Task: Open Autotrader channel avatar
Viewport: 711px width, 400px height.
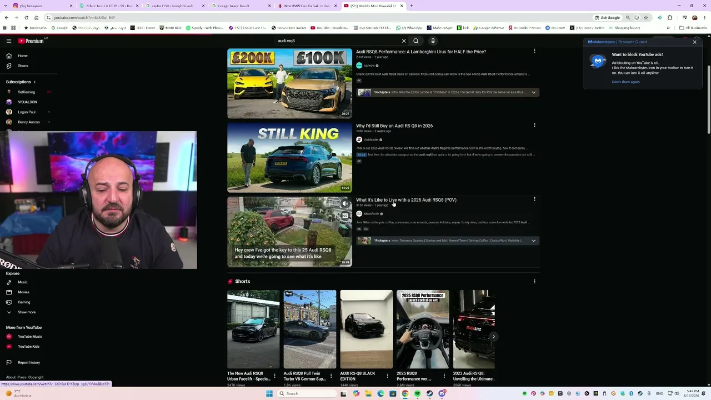Action: click(x=359, y=139)
